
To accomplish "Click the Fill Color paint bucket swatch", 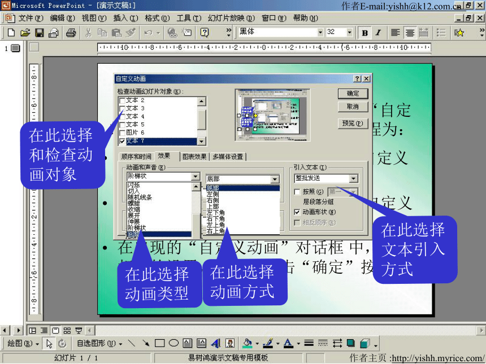I will coord(248,343).
